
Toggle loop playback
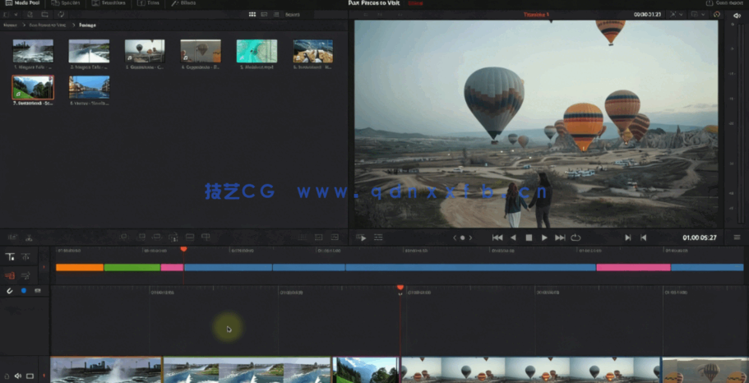pyautogui.click(x=576, y=238)
